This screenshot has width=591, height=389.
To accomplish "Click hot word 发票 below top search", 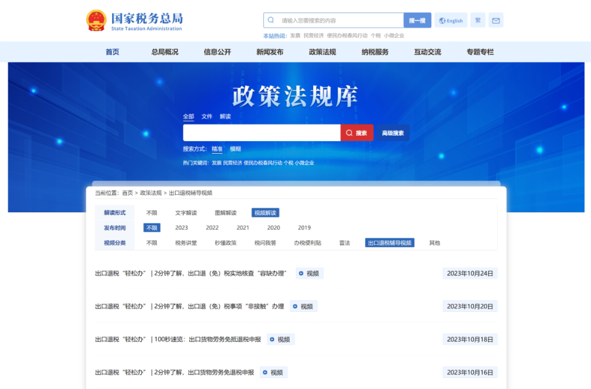I will click(x=295, y=36).
